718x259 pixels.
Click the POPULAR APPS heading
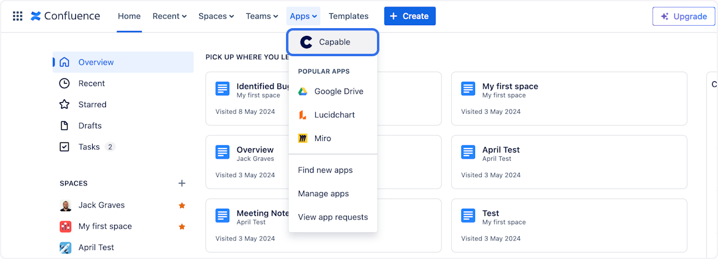coord(324,71)
